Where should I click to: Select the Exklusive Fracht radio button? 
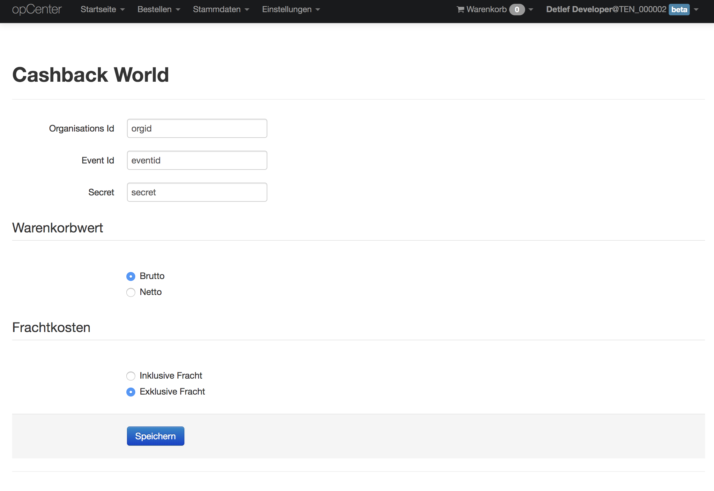131,392
